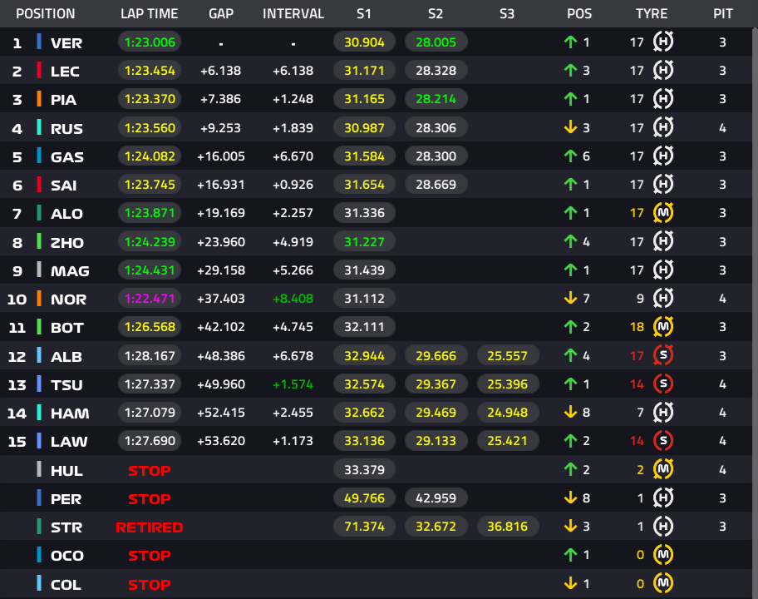Select driver name ALO
758x599 pixels.
pyautogui.click(x=66, y=213)
